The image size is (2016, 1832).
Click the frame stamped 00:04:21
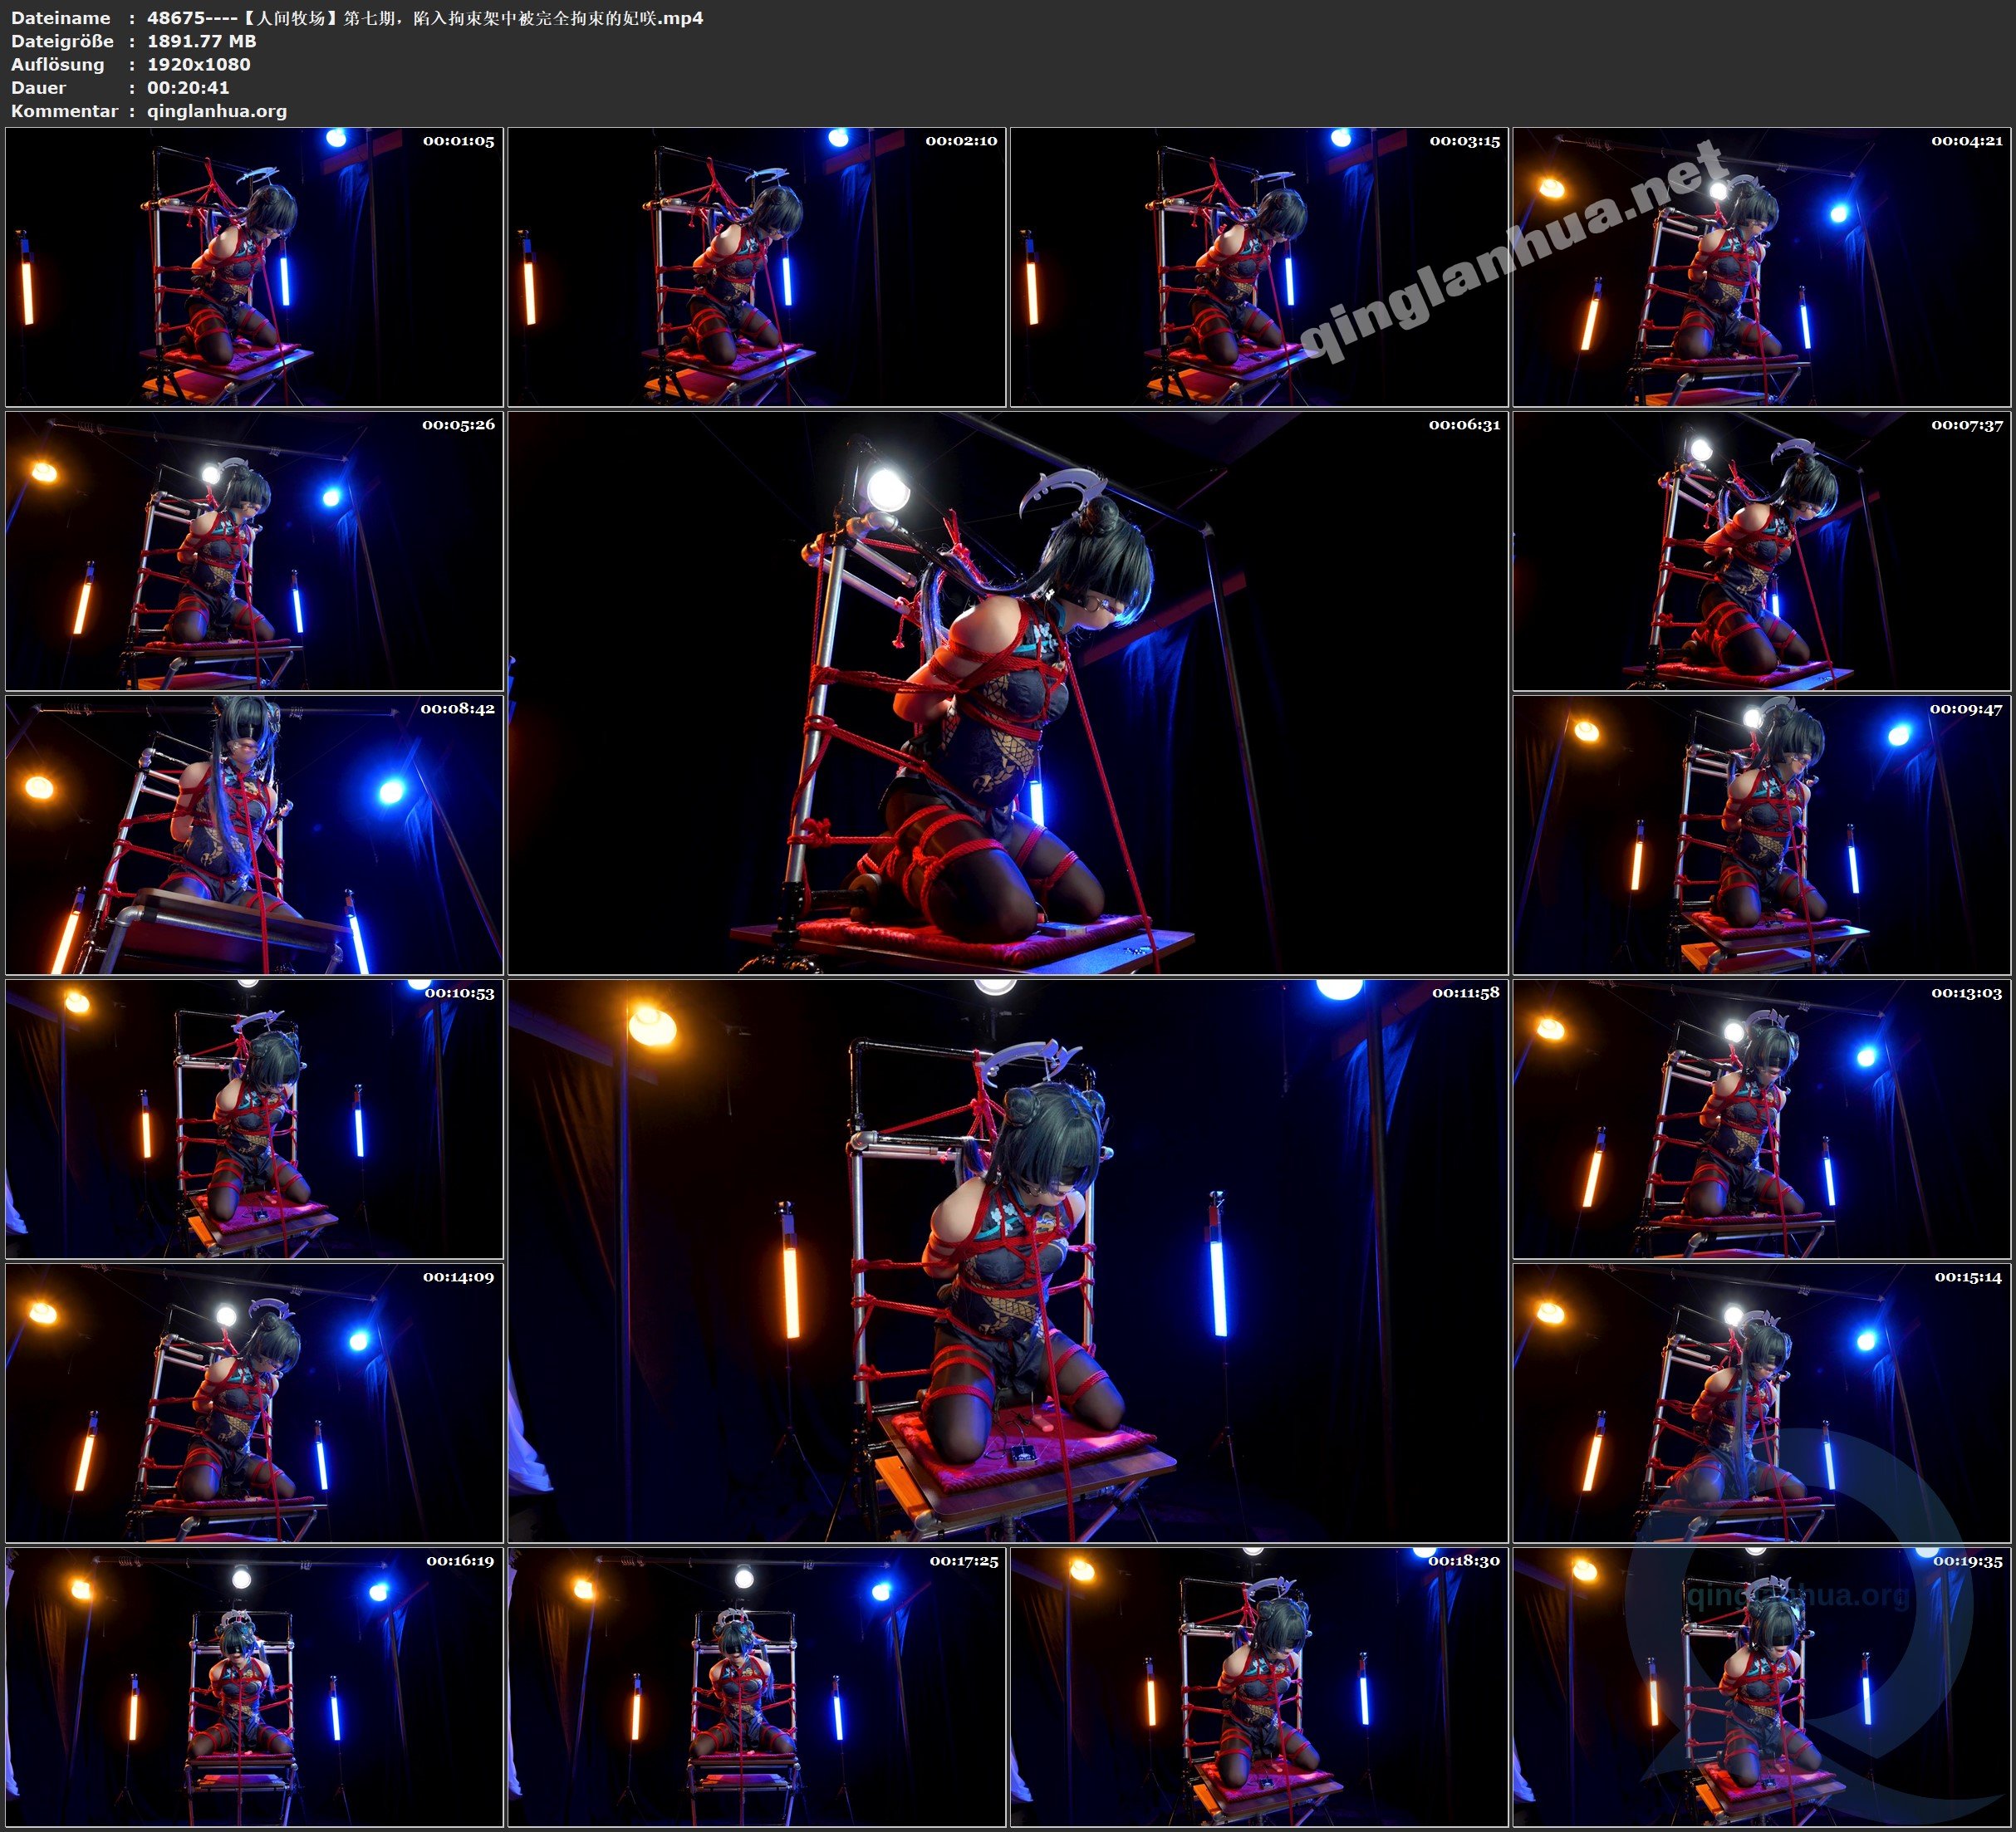click(x=1761, y=267)
